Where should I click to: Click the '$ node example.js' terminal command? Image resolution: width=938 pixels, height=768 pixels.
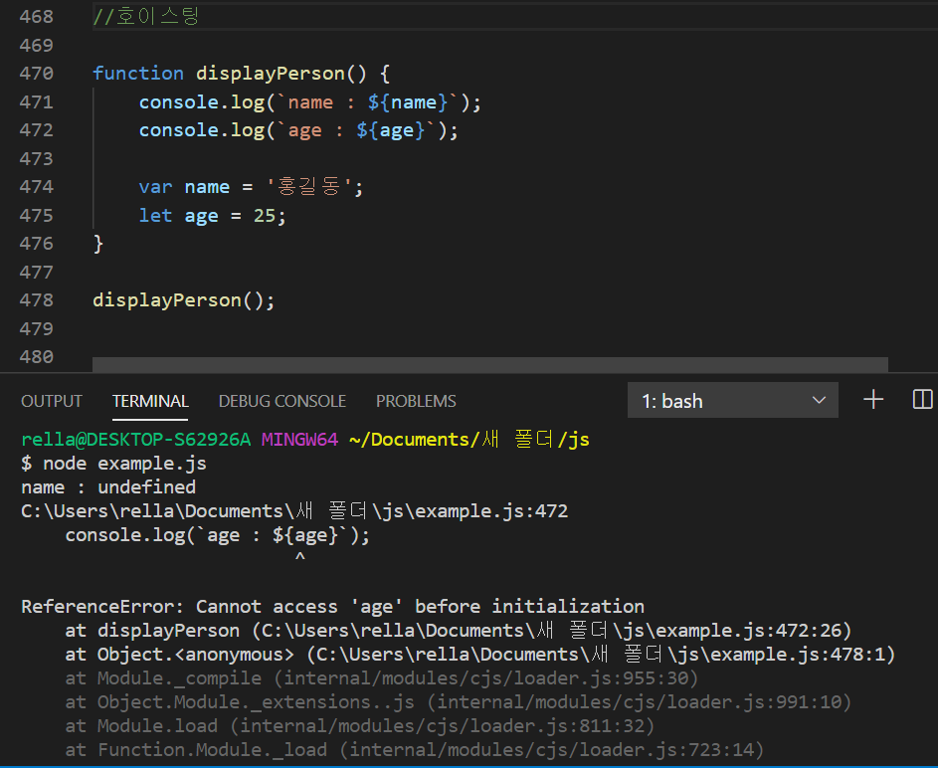coord(113,464)
